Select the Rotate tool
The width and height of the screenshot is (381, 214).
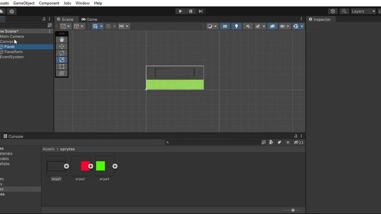click(62, 53)
